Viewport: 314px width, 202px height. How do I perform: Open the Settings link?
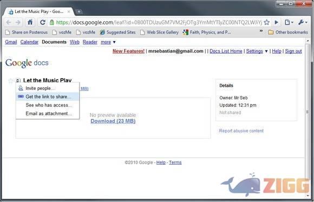254,51
